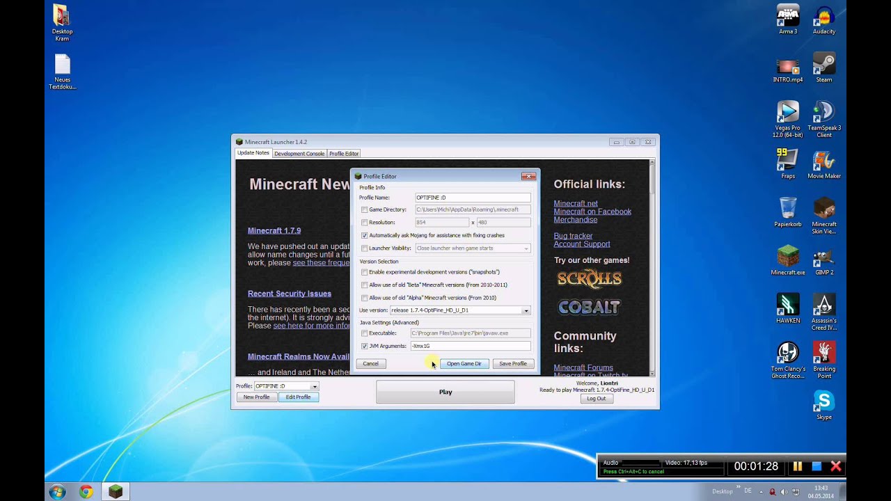The width and height of the screenshot is (891, 501).
Task: Allow use of old Beta Minecraft versions
Action: 364,285
